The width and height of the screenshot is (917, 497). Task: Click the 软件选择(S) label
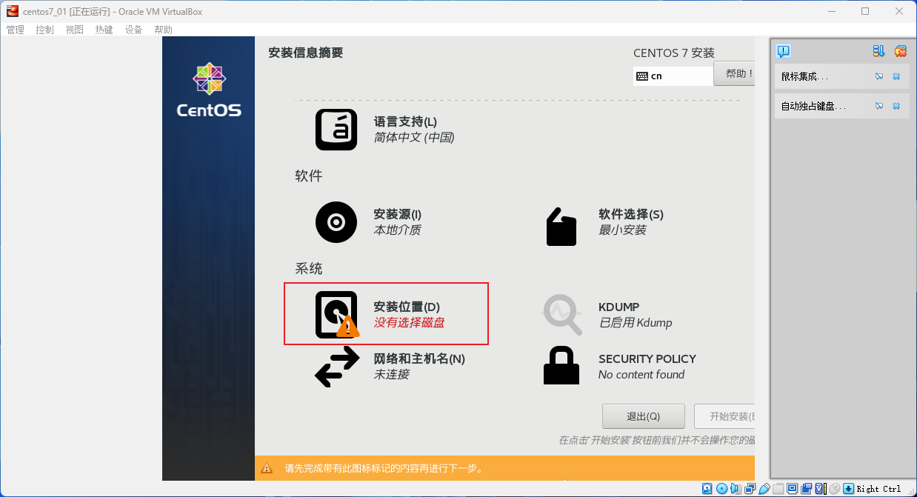[x=631, y=214]
